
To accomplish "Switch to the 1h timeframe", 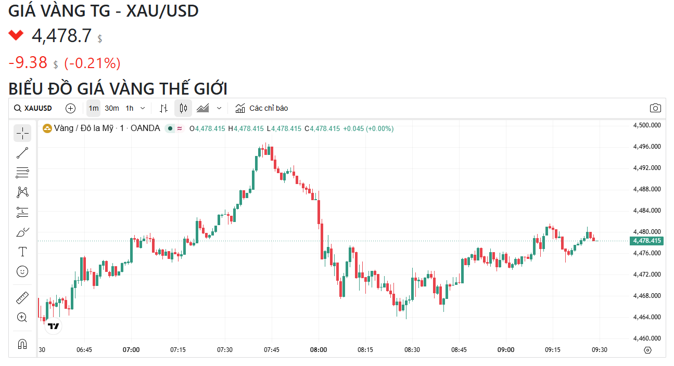I will [130, 108].
